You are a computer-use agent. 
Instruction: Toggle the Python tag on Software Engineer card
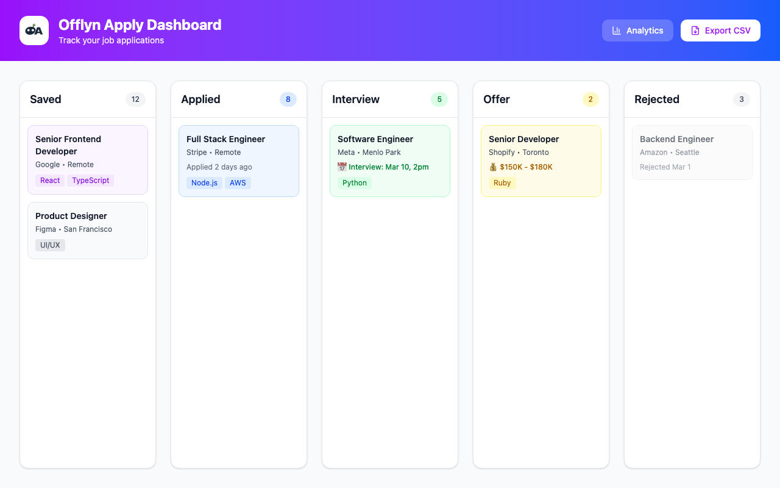coord(354,182)
